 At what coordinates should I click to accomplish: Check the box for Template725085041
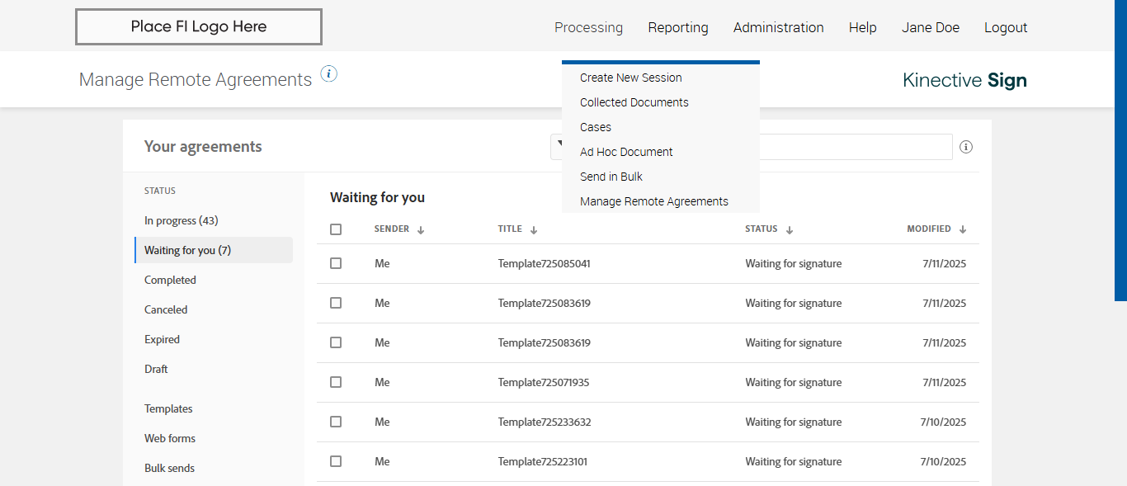coord(336,263)
